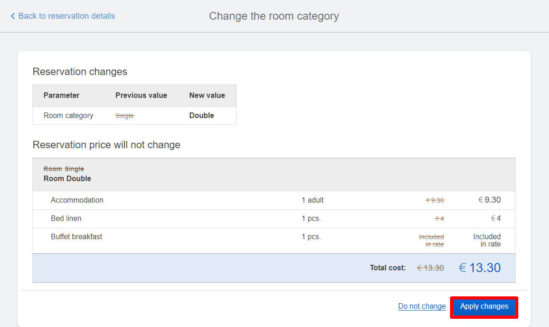Select the 'Reservation changes' heading
Image resolution: width=549 pixels, height=327 pixels.
[x=80, y=72]
